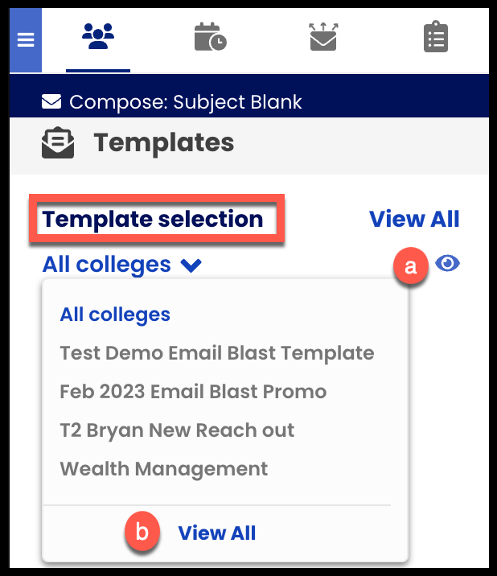Expand the All colleges dropdown
Viewport: 497px width, 576px height.
pos(107,264)
